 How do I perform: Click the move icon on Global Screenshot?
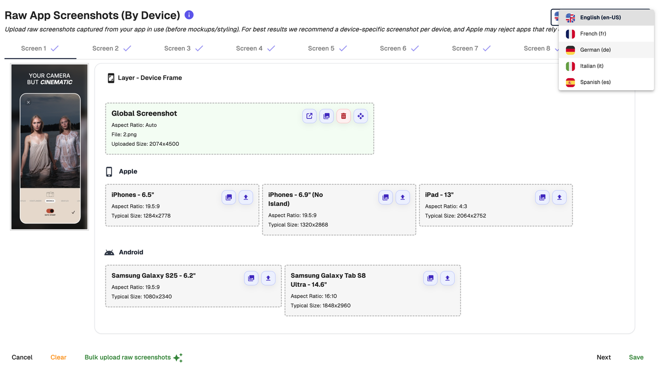[x=361, y=116]
